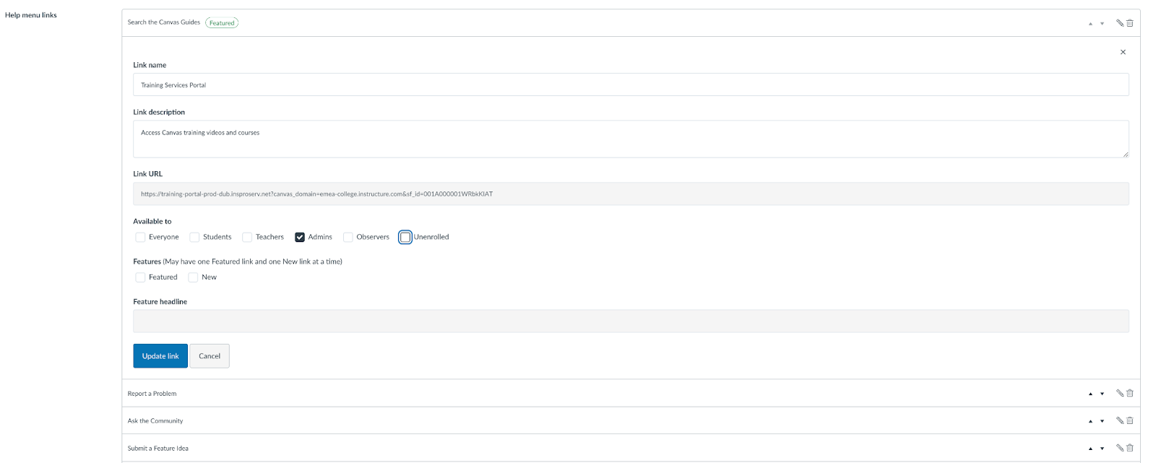
Task: Delete the Submit a Feature Idea link
Action: (x=1130, y=448)
